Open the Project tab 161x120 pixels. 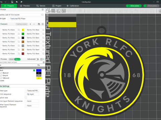pyautogui.click(x=57, y=6)
